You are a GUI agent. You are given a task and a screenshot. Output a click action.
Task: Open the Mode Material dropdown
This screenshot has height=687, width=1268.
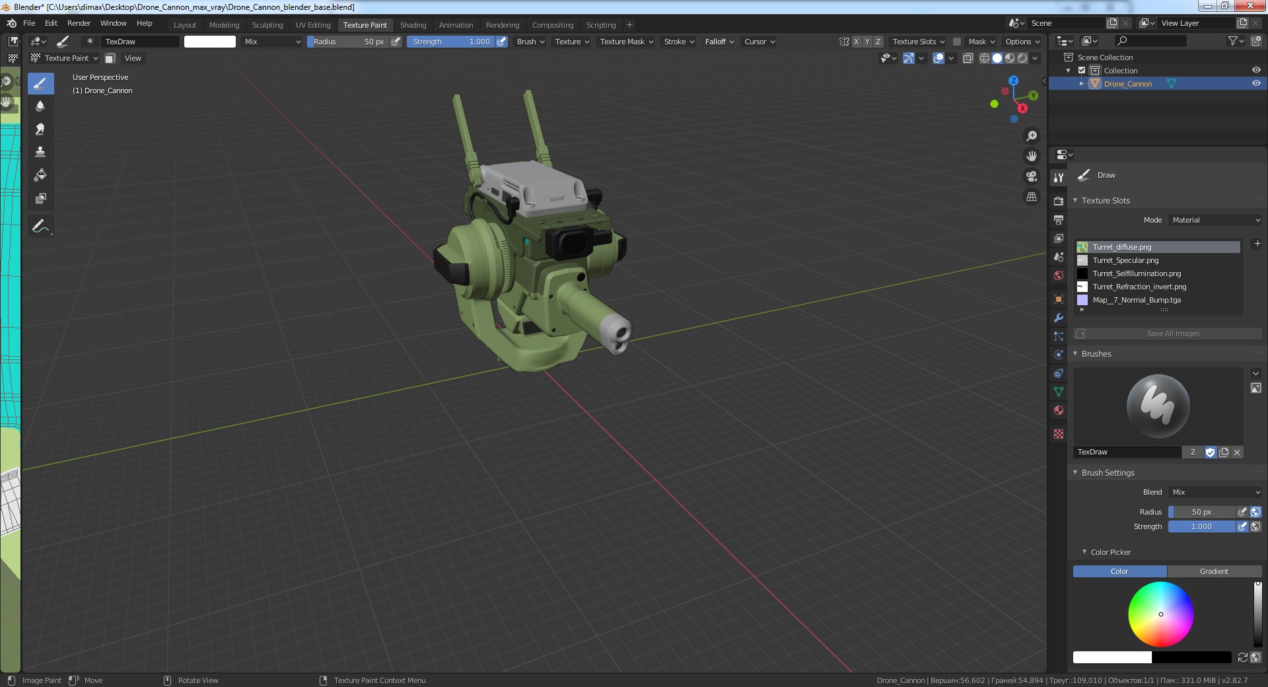[1215, 220]
